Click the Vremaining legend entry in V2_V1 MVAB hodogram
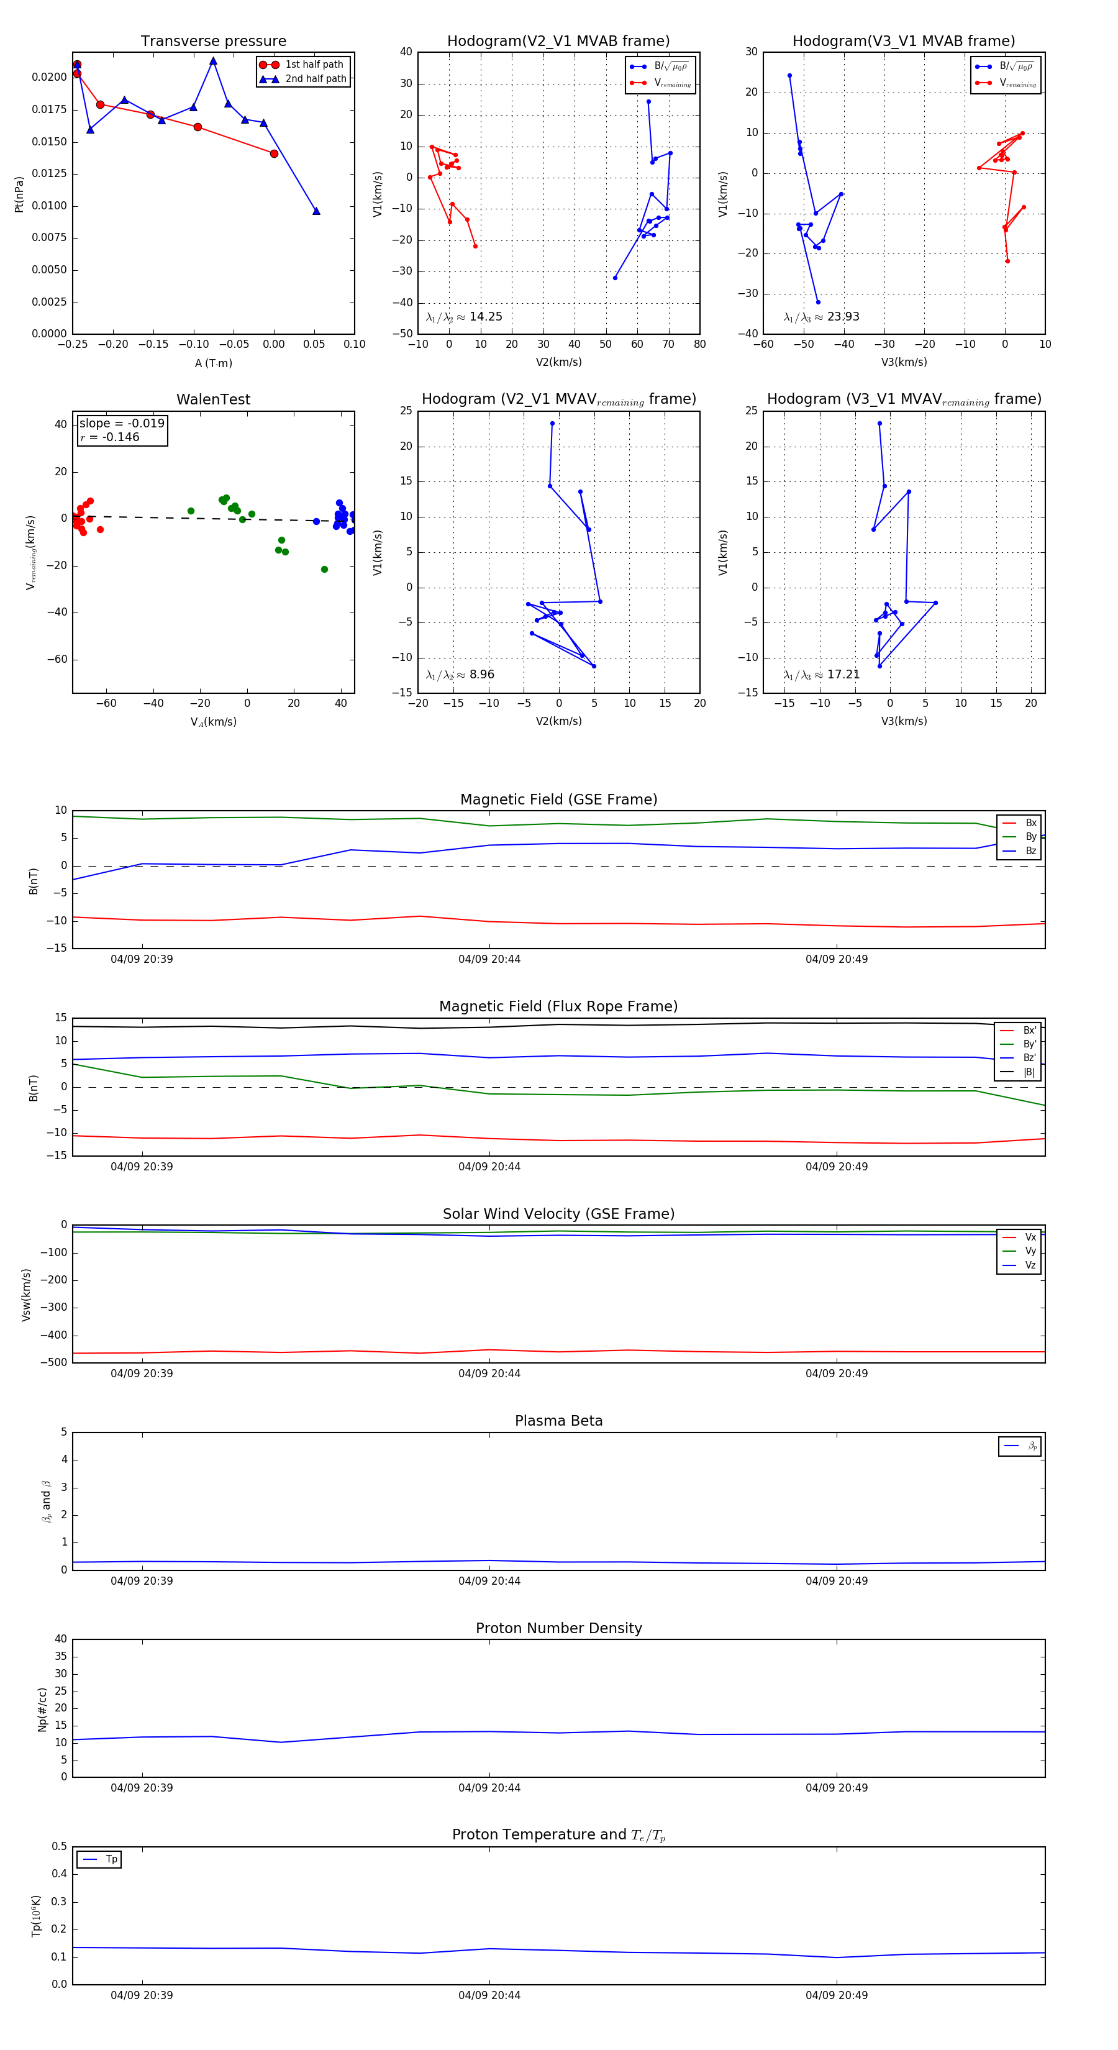Viewport: 1118px width, 2050px height. tap(660, 83)
